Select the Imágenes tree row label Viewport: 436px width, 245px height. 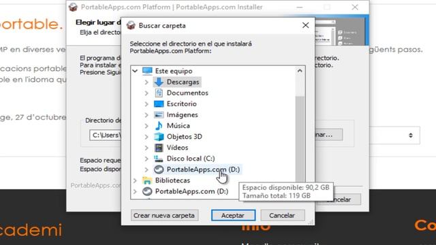point(183,115)
